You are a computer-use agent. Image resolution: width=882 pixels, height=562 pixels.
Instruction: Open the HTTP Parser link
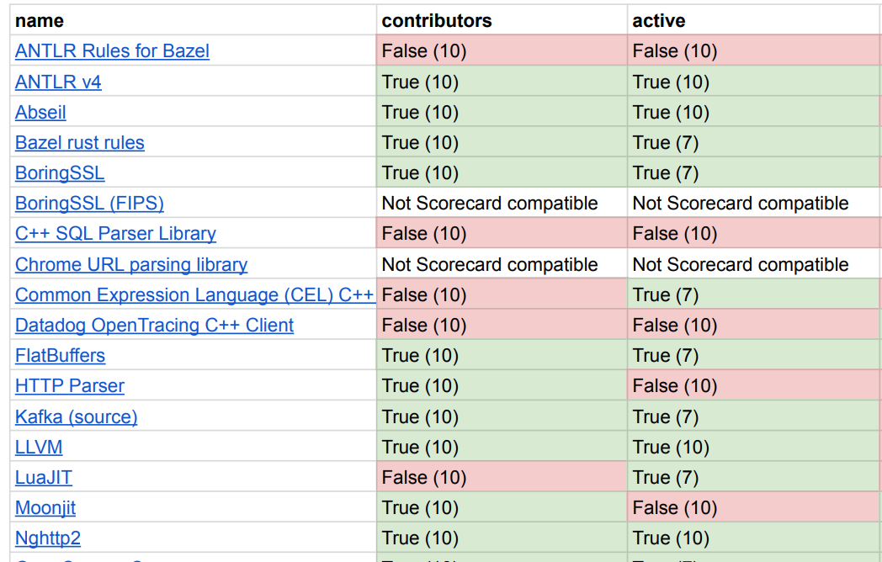pos(70,386)
